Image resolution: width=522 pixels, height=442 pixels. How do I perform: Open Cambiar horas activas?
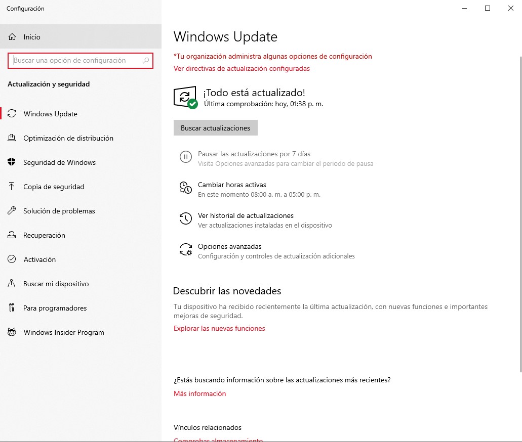point(250,190)
